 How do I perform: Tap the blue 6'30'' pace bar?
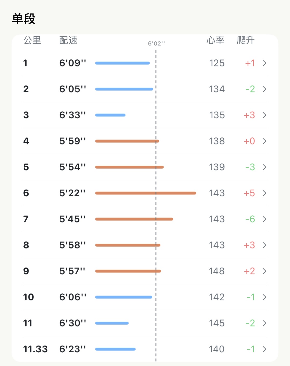112,323
